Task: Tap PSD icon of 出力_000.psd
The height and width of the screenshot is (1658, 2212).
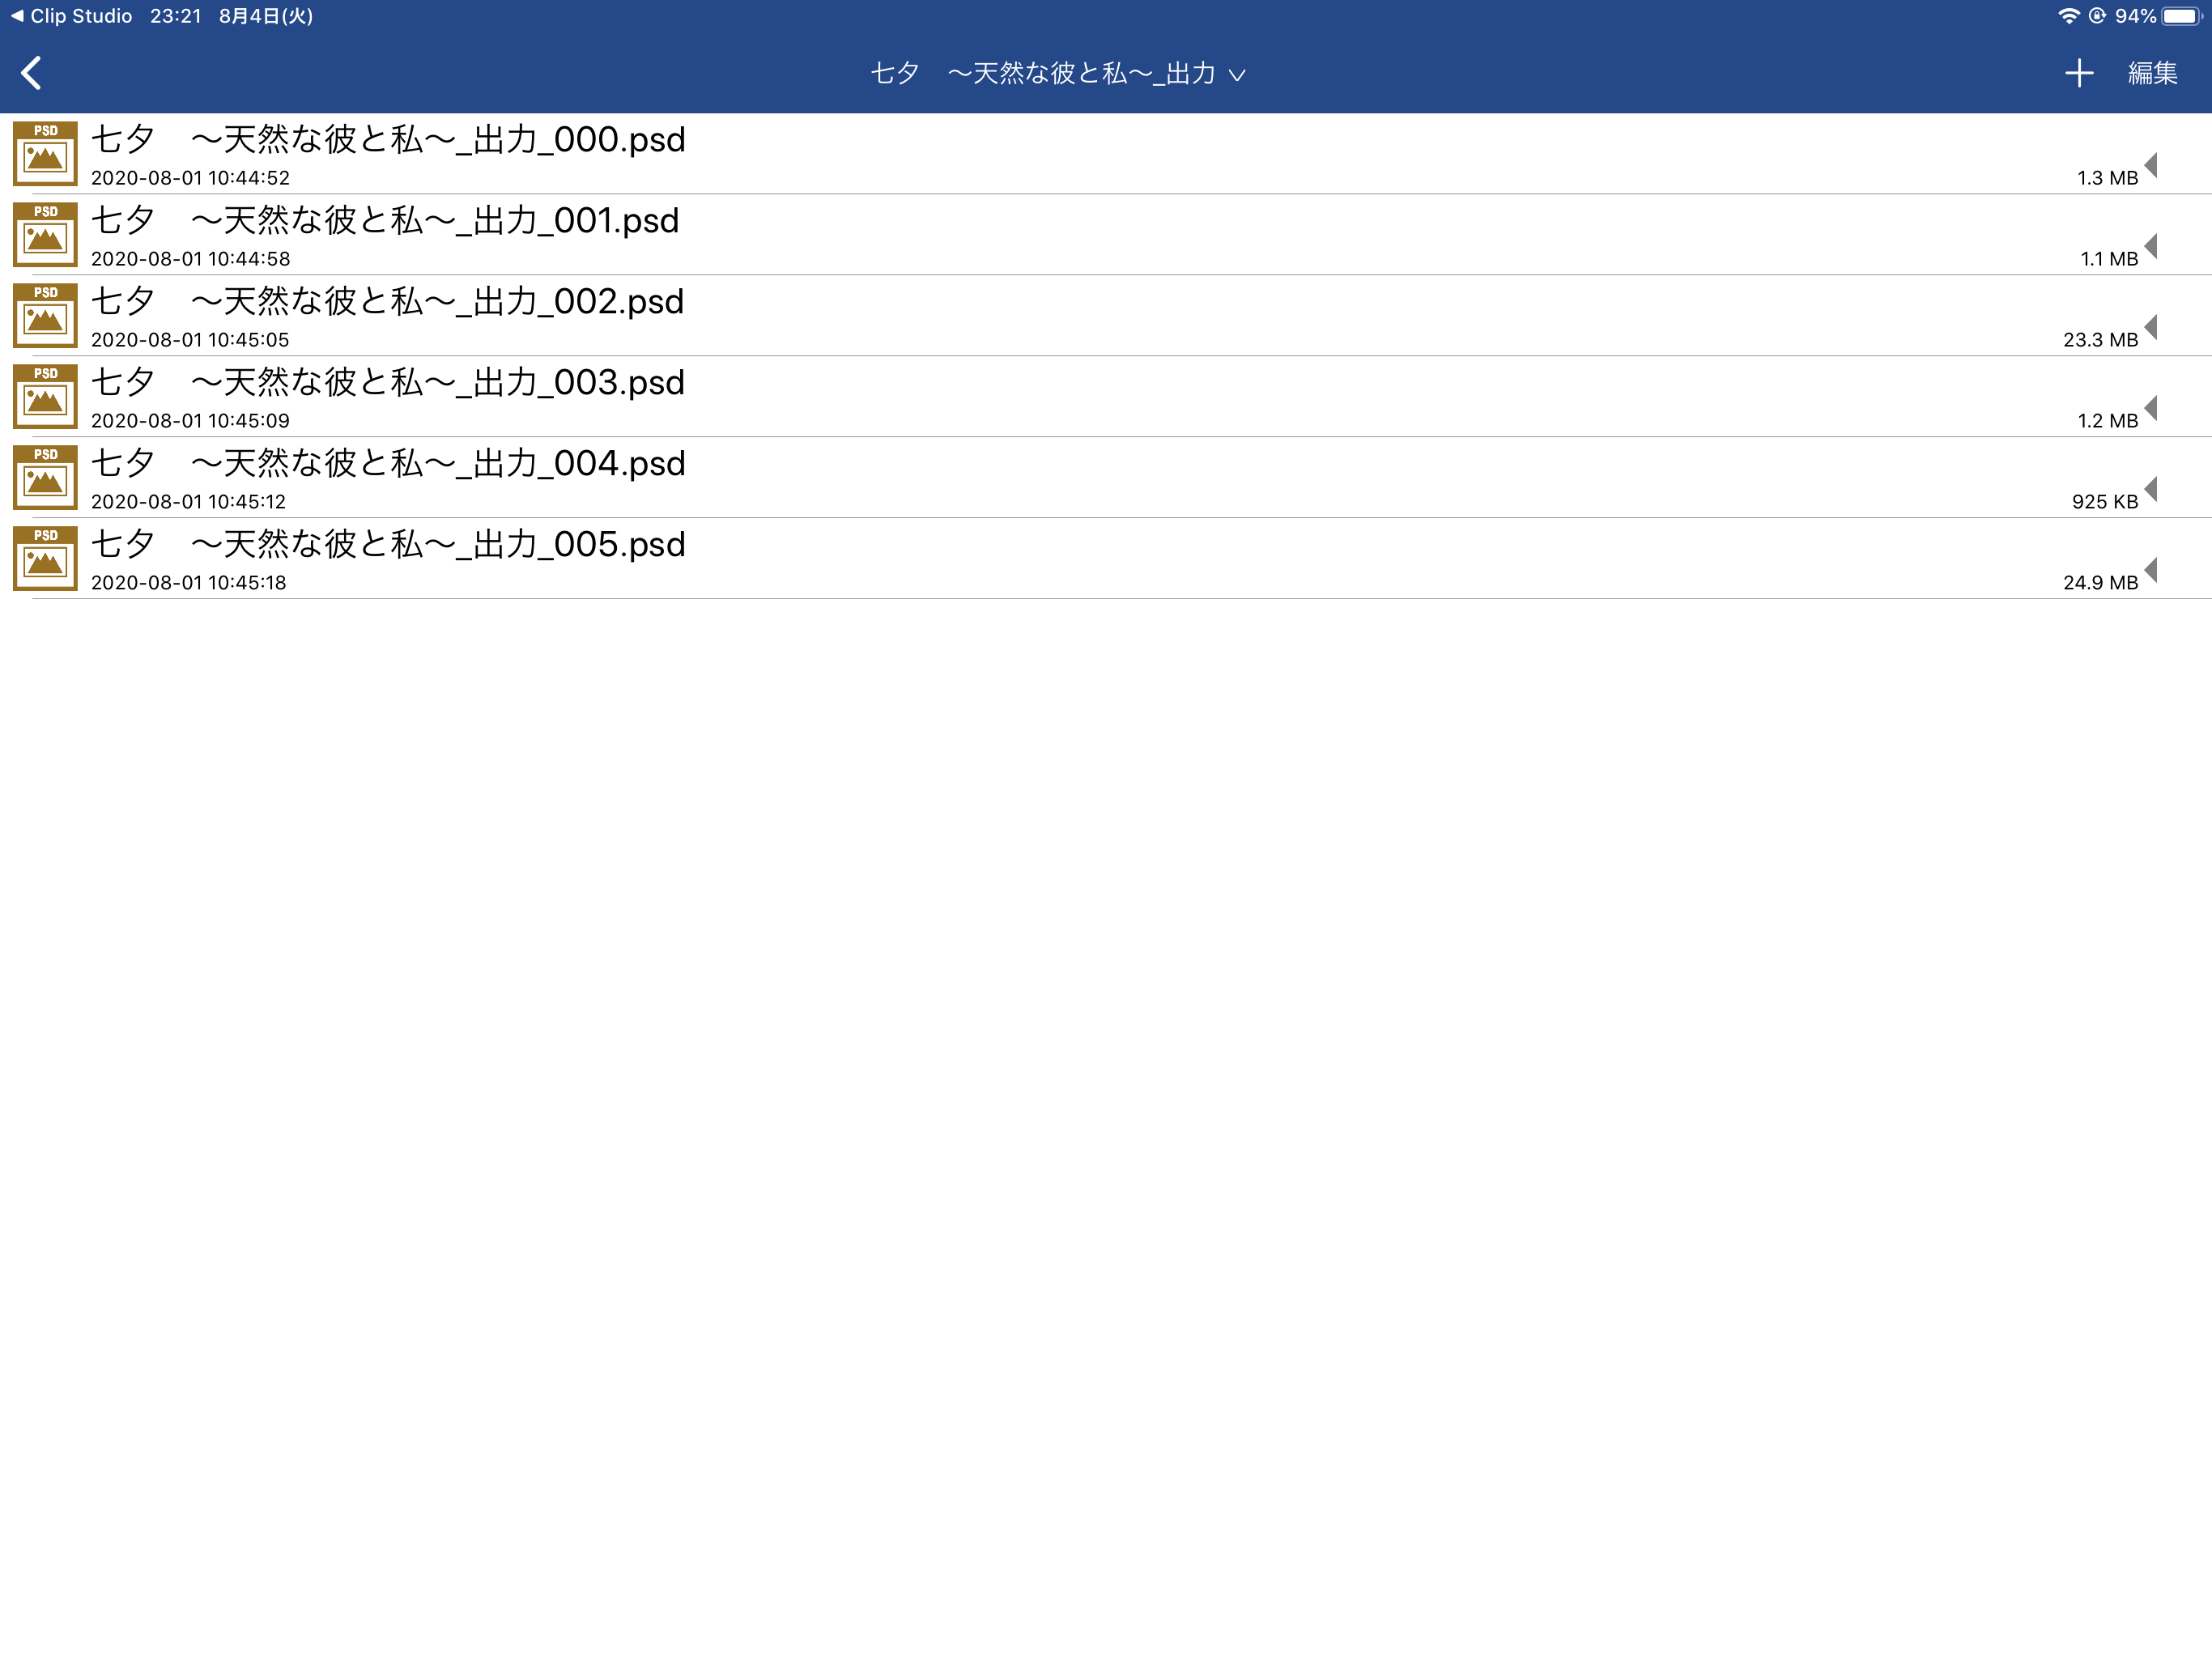Action: tap(45, 154)
